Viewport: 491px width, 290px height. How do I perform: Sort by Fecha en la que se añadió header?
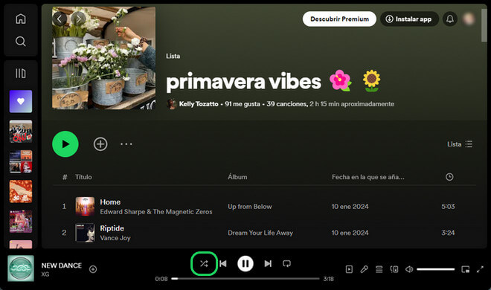(368, 177)
